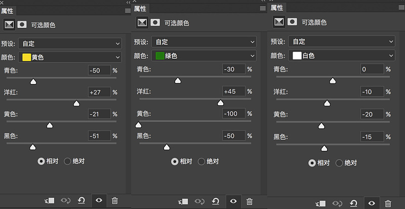This screenshot has height=209, width=405.
Task: Reset adjustment defaults in the green panel
Action: [x=216, y=201]
